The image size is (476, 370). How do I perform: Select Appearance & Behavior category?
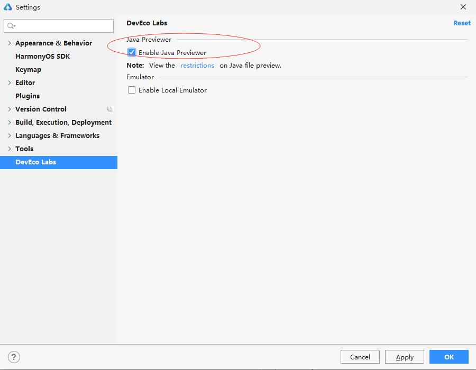click(x=54, y=43)
